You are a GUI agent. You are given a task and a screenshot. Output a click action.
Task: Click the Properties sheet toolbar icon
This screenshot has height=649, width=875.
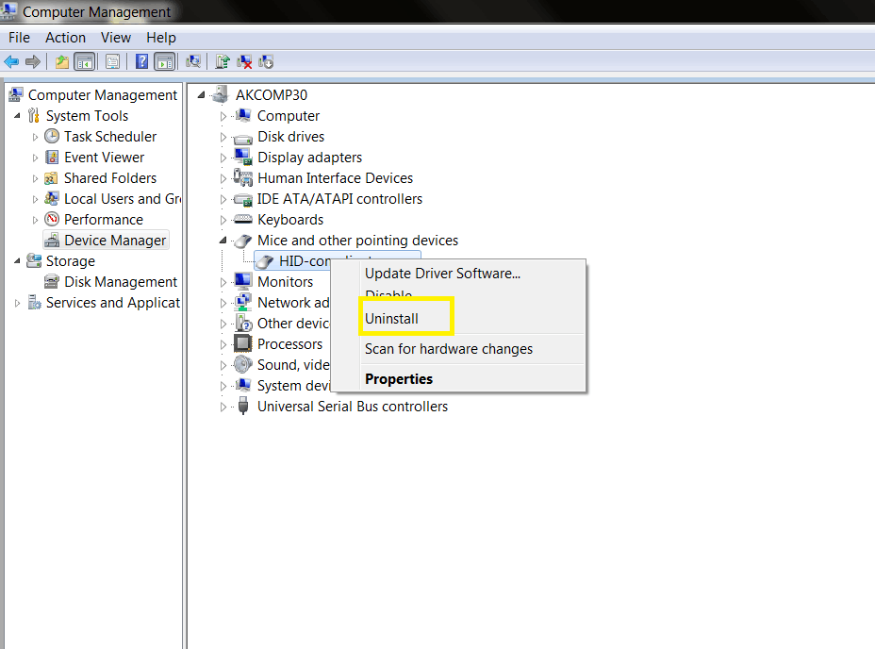pos(112,61)
